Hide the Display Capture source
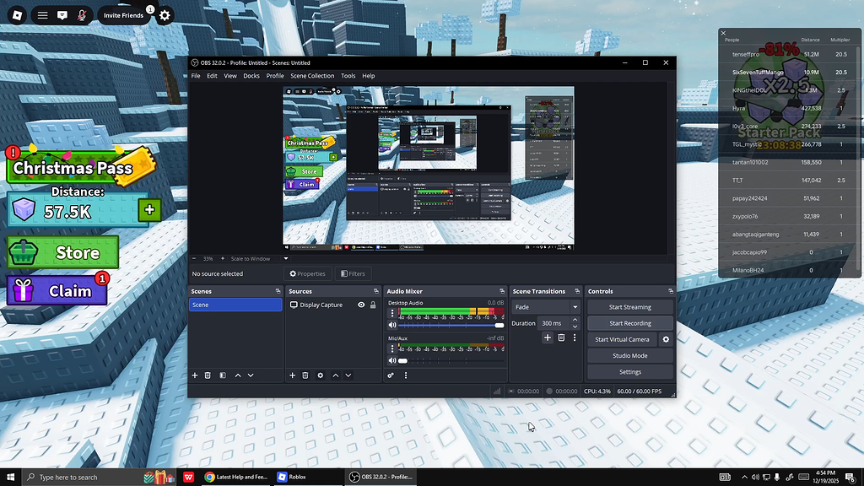This screenshot has width=864, height=486. [361, 305]
